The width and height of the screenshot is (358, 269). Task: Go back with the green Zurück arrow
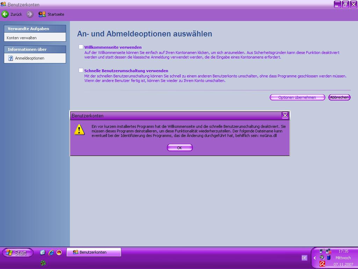point(5,14)
